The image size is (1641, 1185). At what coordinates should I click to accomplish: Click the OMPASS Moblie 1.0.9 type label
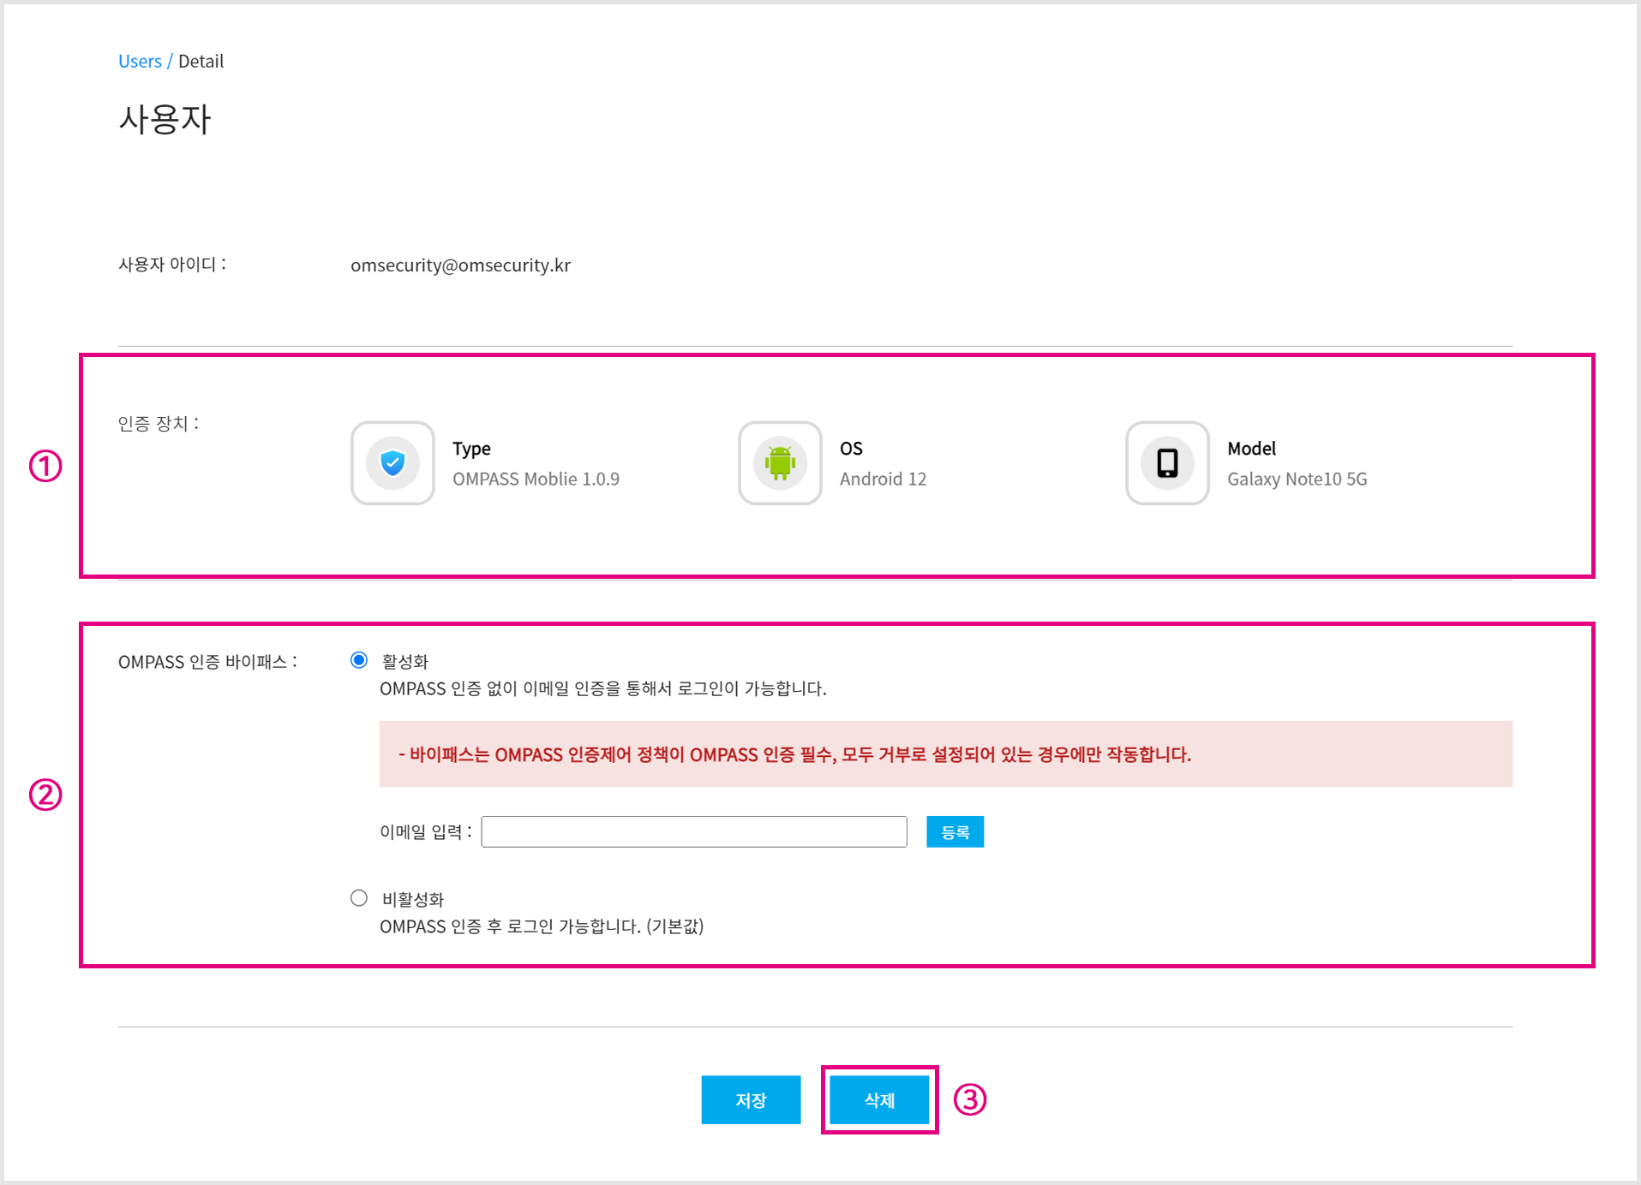[536, 479]
